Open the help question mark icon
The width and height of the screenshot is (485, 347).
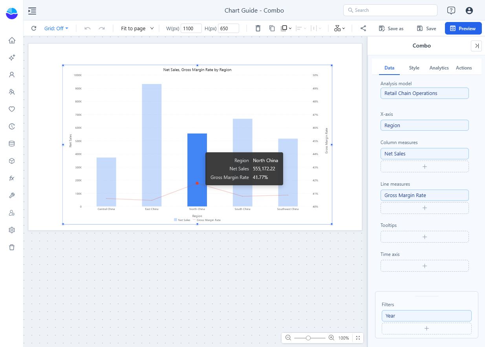[451, 11]
